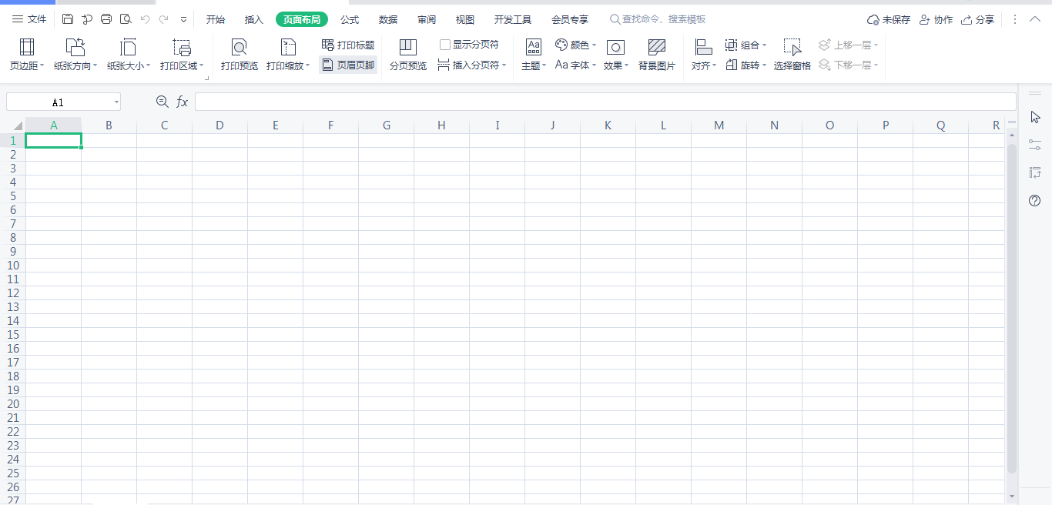Image resolution: width=1052 pixels, height=505 pixels.
Task: Switch to the 会员专享 tab
Action: tap(570, 19)
